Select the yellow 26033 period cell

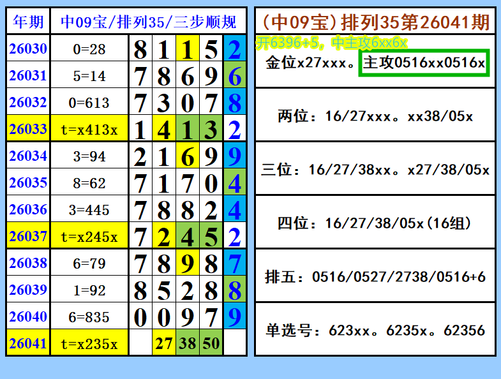[x=28, y=129]
